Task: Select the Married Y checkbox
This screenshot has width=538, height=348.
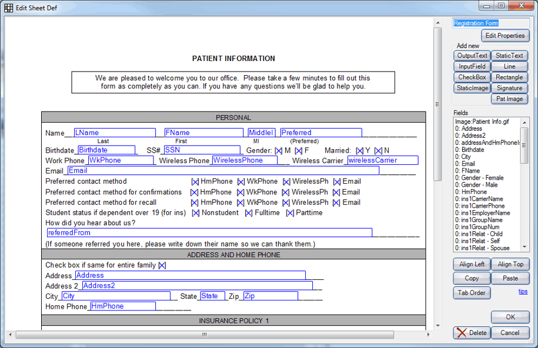Action: click(360, 151)
